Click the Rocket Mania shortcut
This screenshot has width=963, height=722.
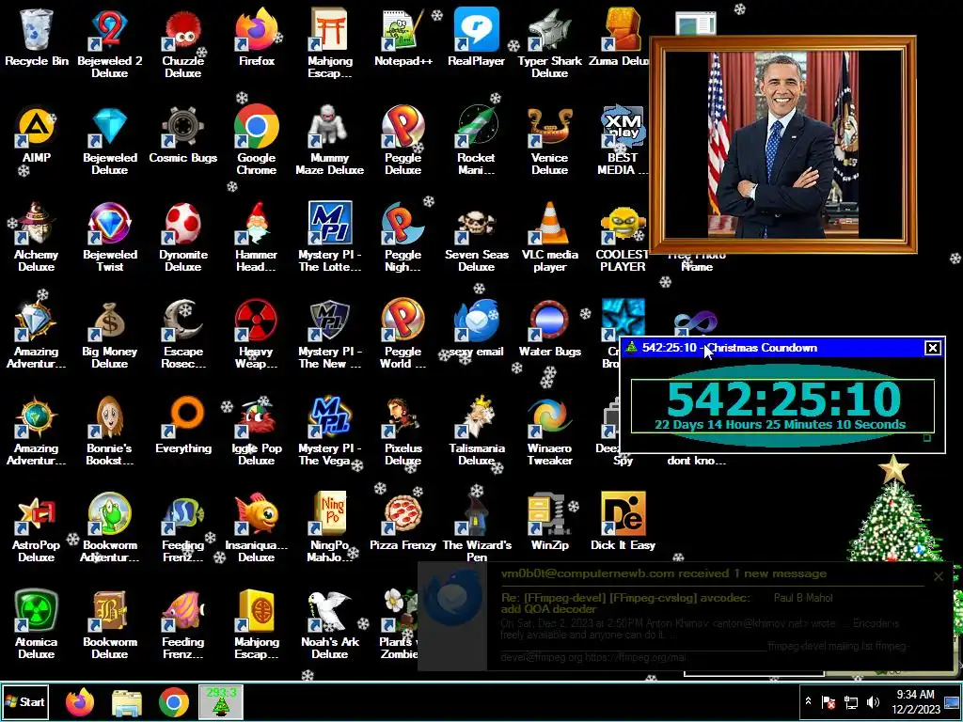coord(476,139)
